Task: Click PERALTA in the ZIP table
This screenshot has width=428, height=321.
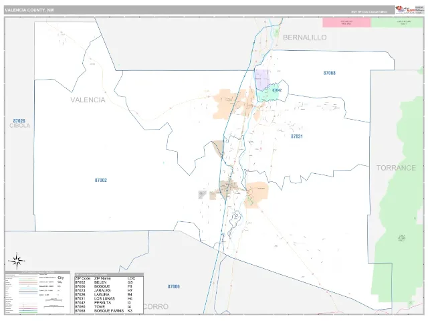Action: (x=102, y=303)
